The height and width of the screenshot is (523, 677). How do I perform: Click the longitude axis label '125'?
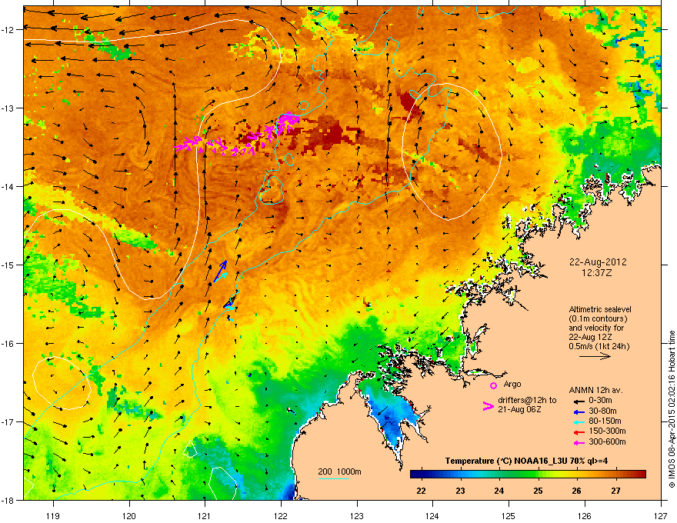(509, 515)
